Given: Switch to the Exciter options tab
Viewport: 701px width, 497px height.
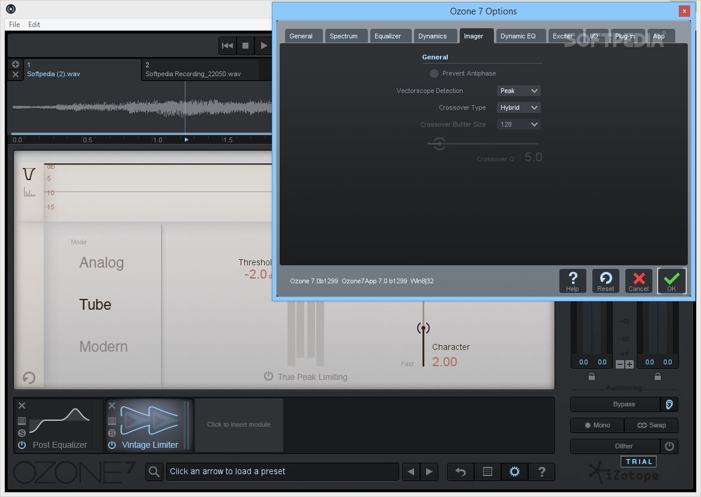Looking at the screenshot, I should tap(565, 36).
